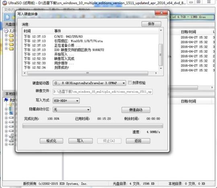Open the 文件(F) menu in the UltraISO window

9,10
